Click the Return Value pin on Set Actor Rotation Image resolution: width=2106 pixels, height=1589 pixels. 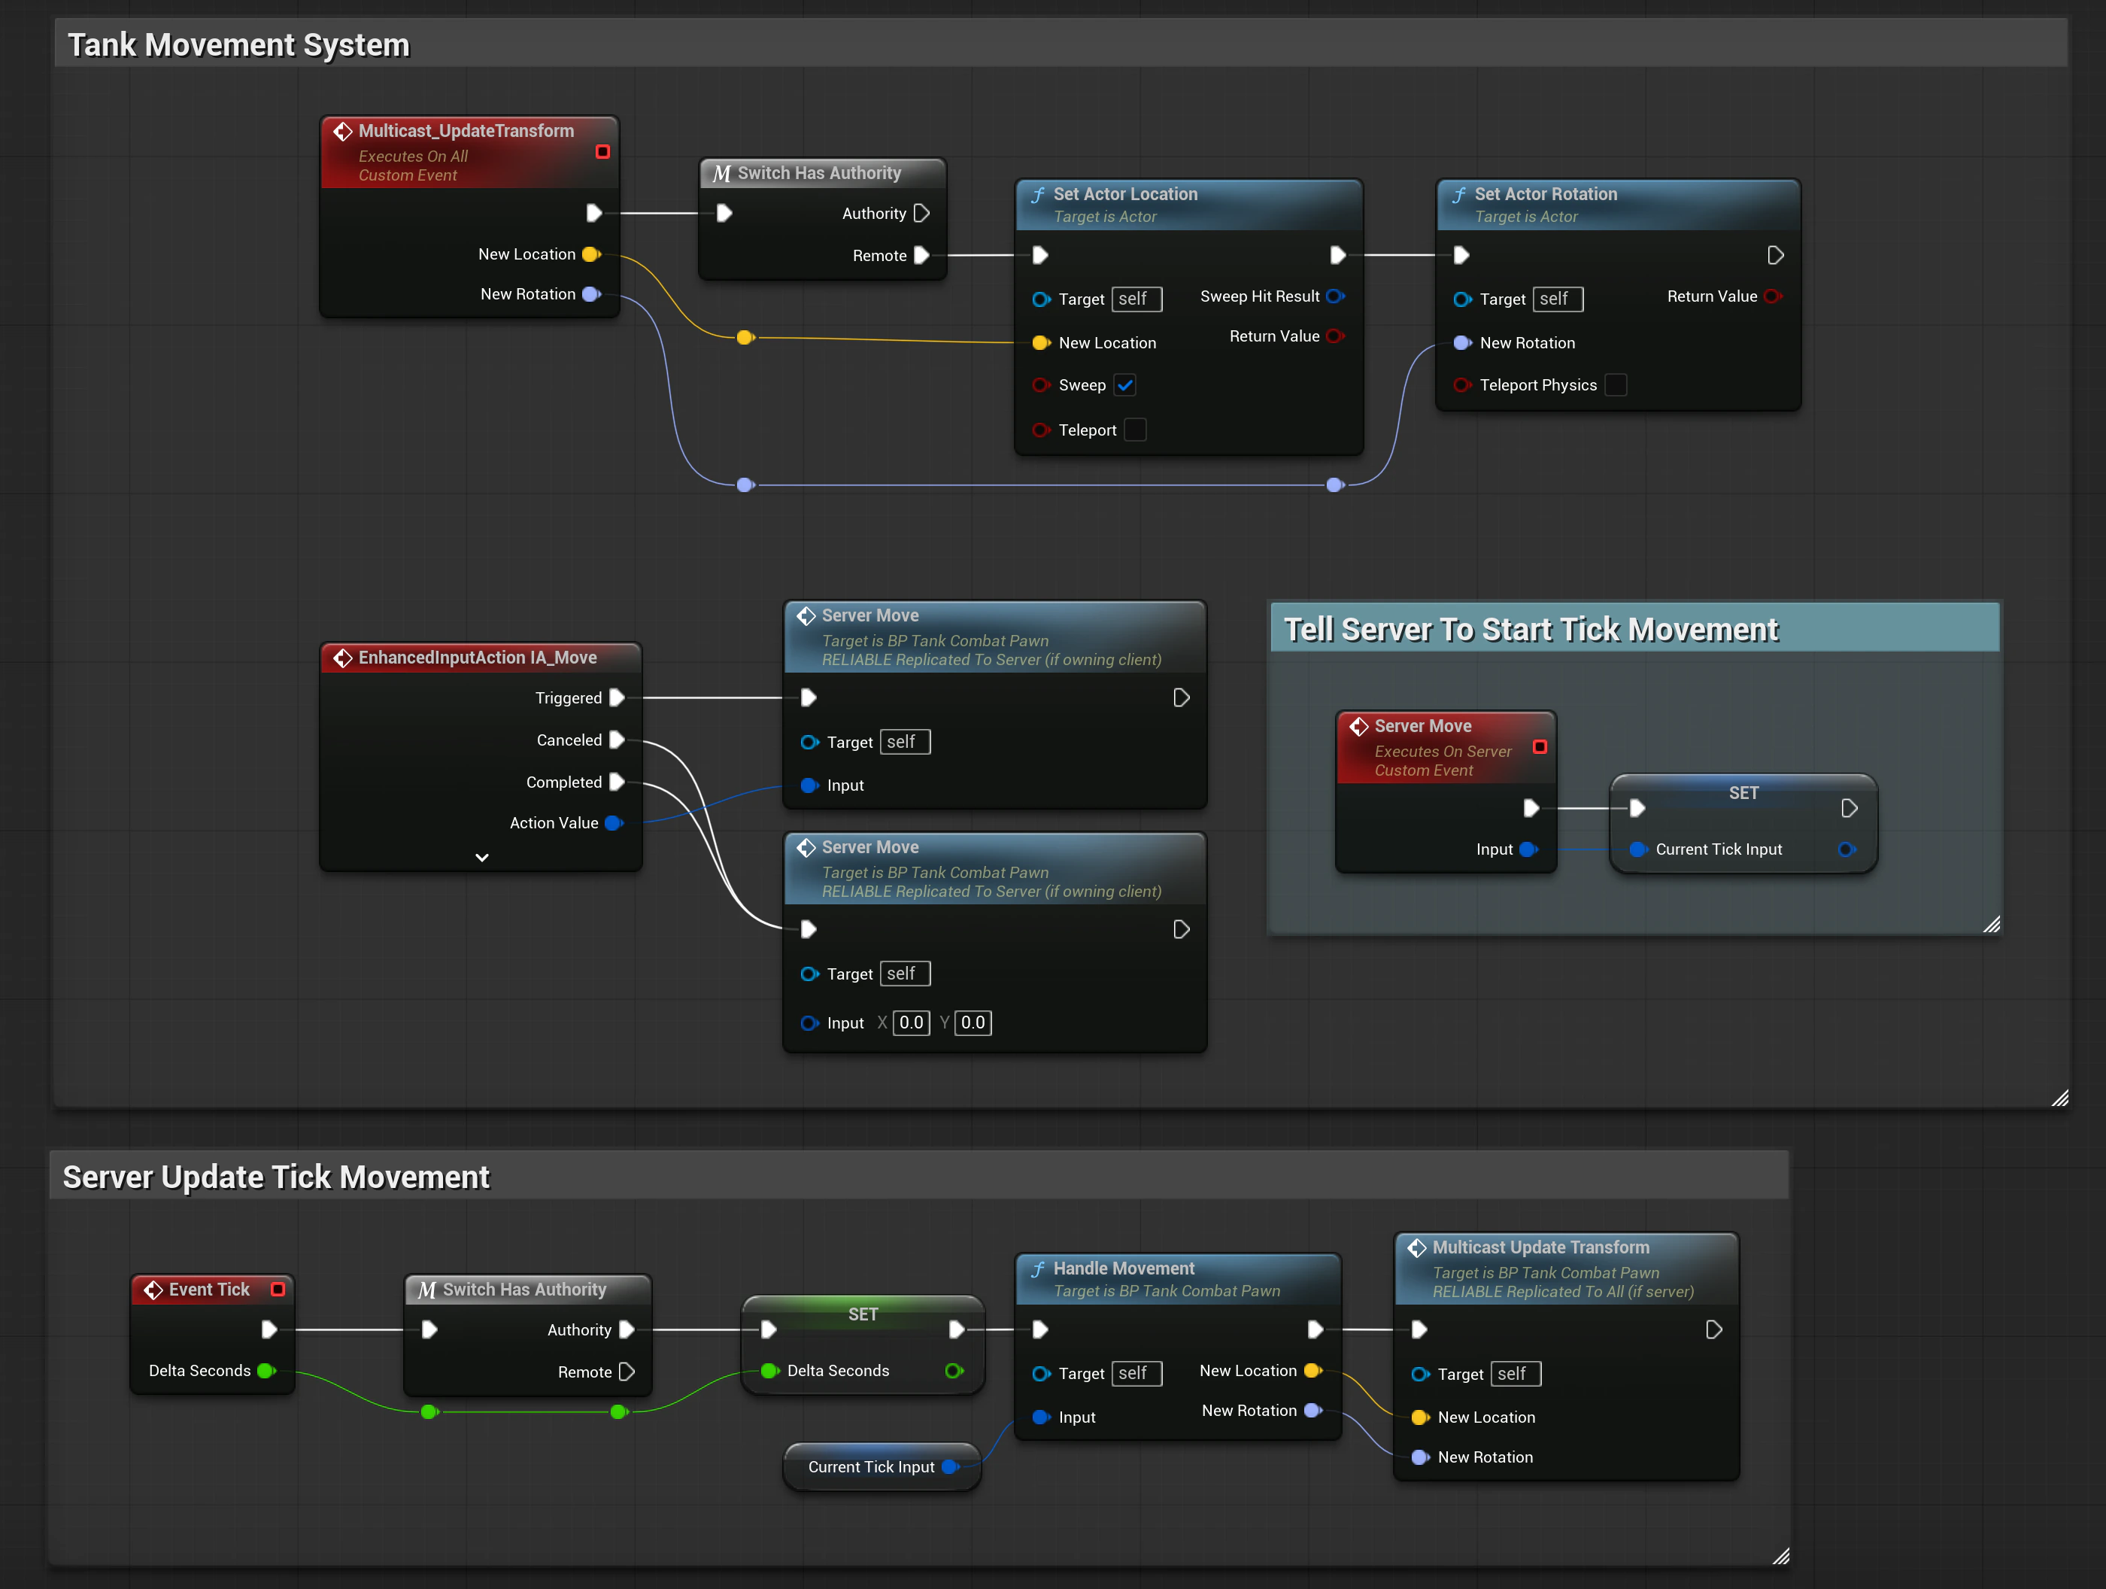point(1772,296)
